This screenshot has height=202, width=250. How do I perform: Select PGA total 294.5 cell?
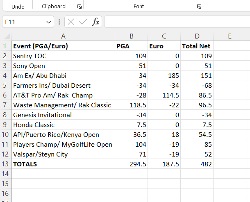[x=132, y=164]
